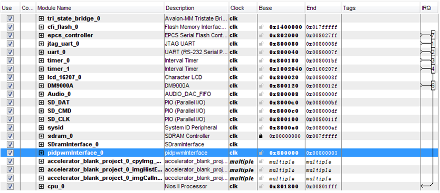Click the Base column header
Image resolution: width=440 pixels, height=193 pixels.
[281, 8]
